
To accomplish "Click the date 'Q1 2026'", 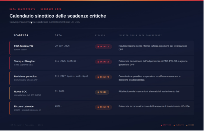I will point(59,91).
